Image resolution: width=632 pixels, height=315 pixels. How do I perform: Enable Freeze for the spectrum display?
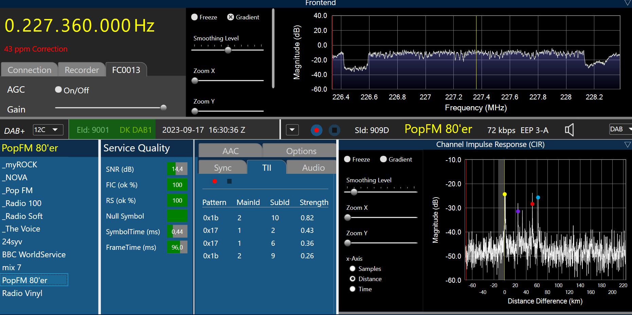195,17
